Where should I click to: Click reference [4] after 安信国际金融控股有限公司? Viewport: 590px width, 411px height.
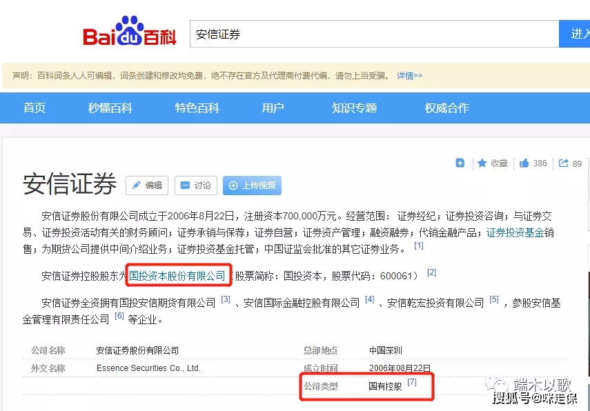369,299
